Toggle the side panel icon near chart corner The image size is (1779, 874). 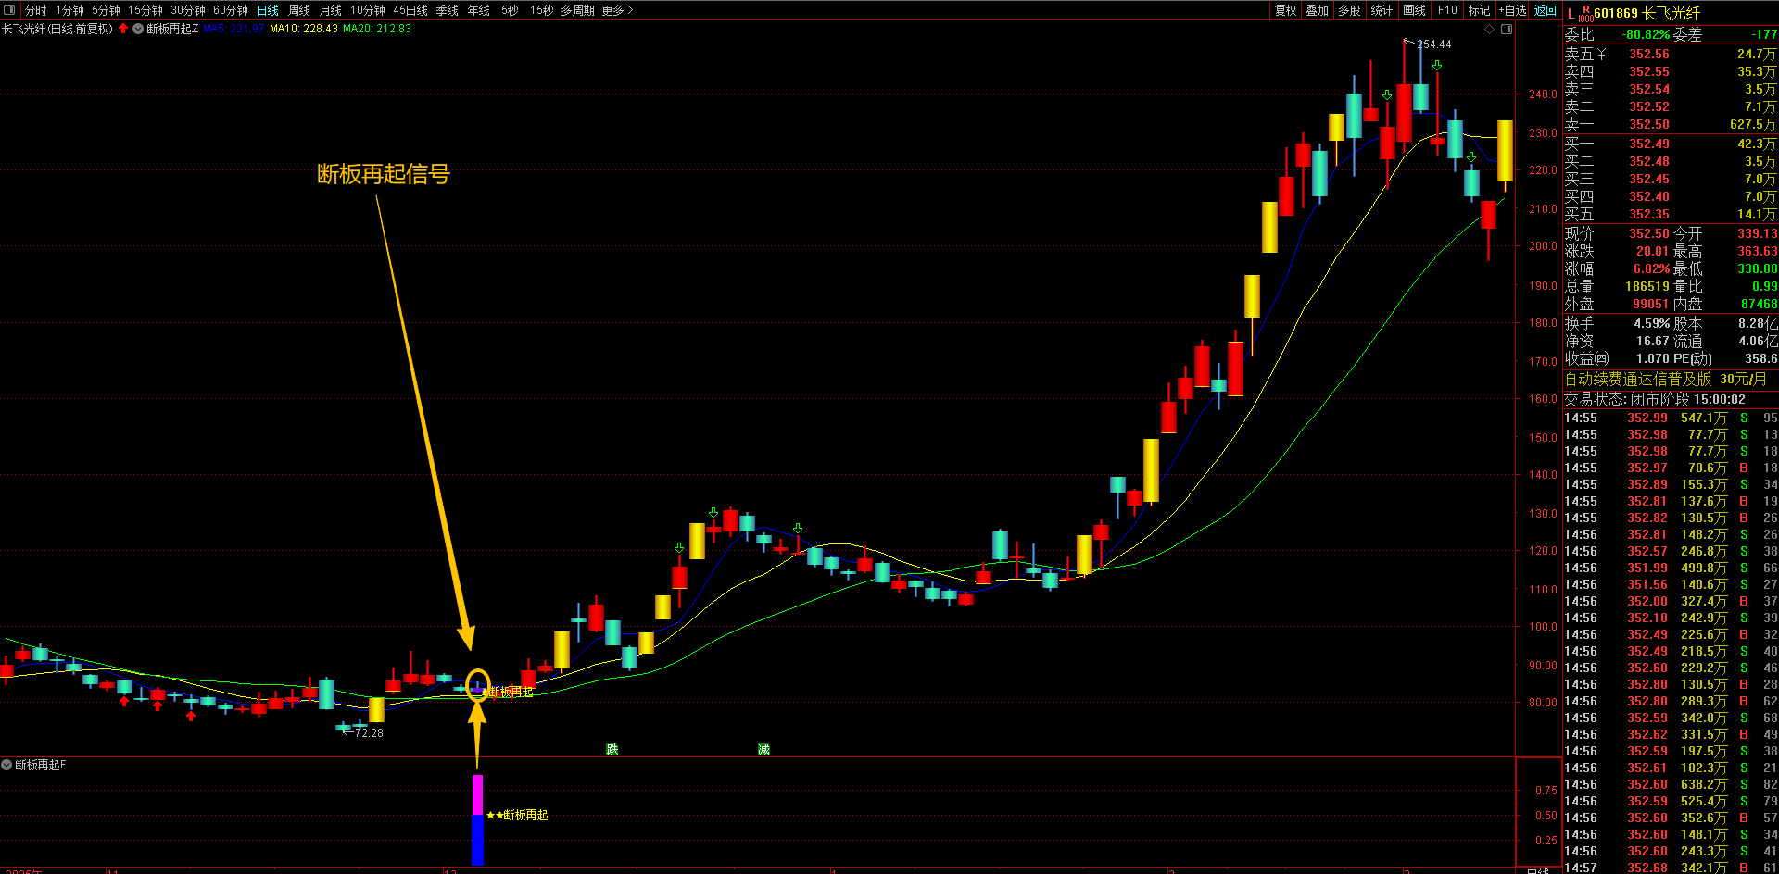point(1507,29)
